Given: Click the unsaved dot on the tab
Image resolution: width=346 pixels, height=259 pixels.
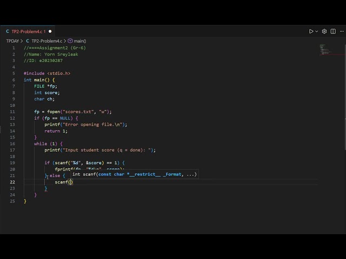Looking at the screenshot, I should (50, 31).
